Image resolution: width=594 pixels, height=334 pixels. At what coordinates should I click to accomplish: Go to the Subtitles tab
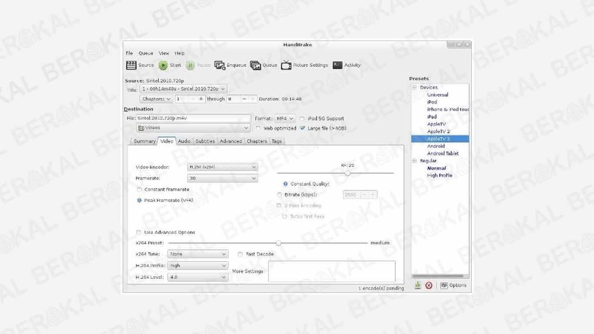tap(205, 141)
